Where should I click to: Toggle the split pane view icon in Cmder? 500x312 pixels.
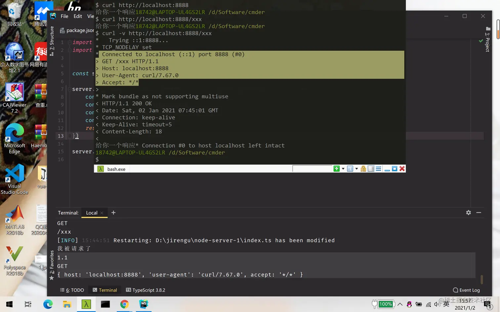click(371, 169)
